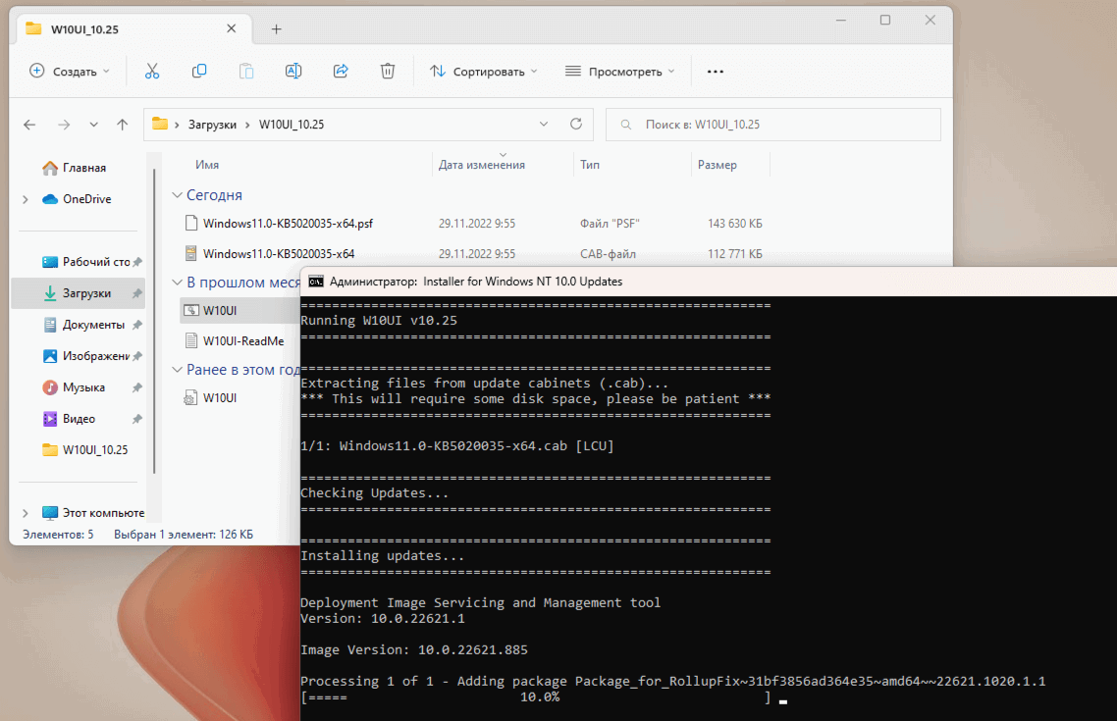This screenshot has width=1117, height=721.
Task: Click the navigation pane vertical scrollbar
Action: point(154,321)
